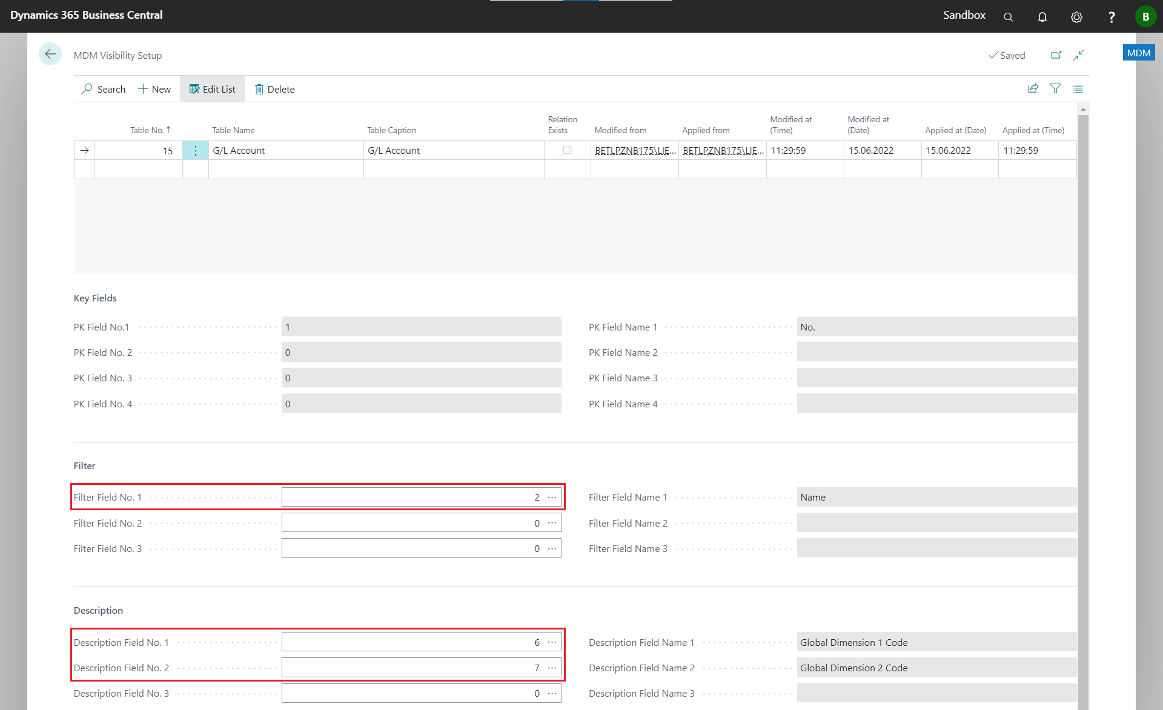Screen dimensions: 1163x710
Task: Click the G/L Account Table Name cell
Action: 286,150
